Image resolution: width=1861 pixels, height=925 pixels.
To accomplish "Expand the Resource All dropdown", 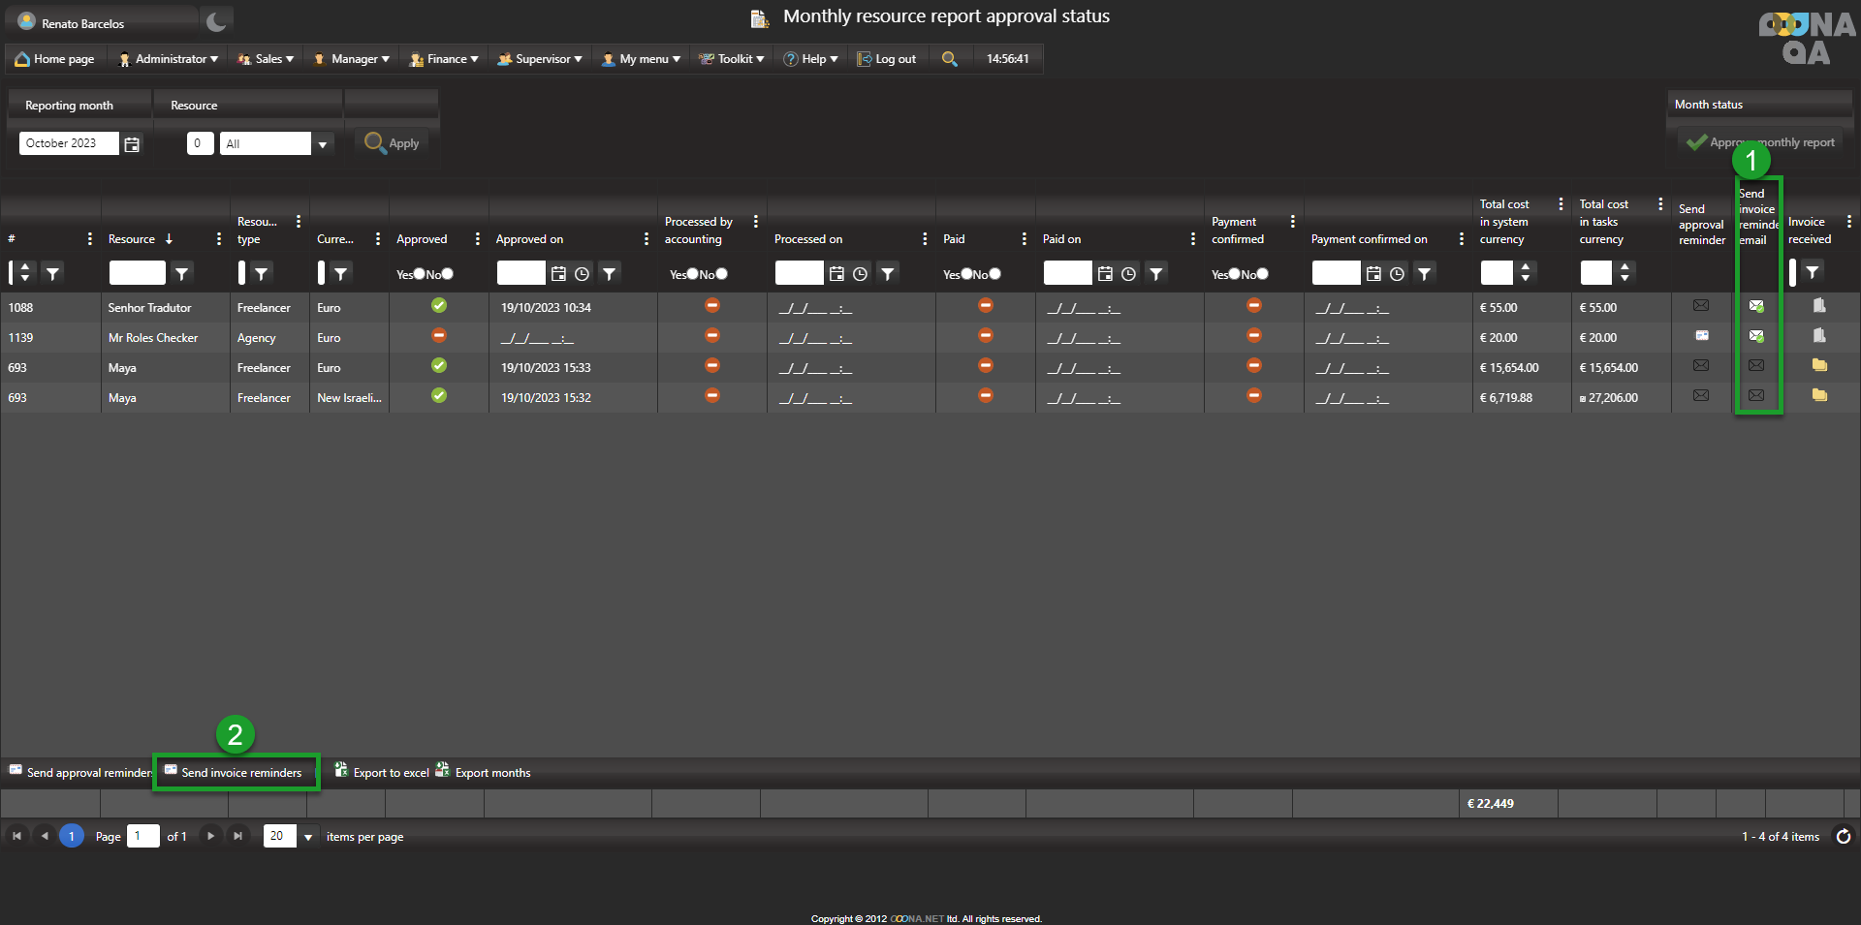I will point(323,144).
